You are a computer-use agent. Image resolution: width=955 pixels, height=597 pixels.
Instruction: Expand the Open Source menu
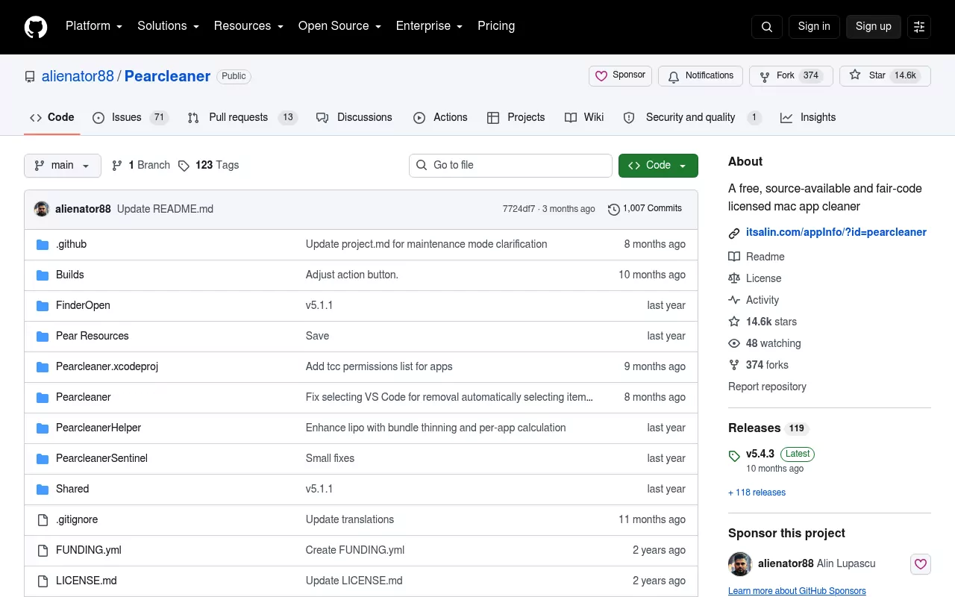coord(339,26)
